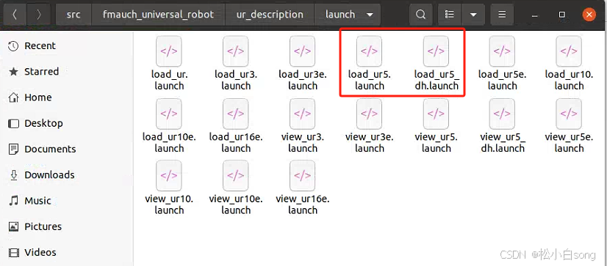This screenshot has width=607, height=266.
Task: Open view options dropdown arrow
Action: 473,15
